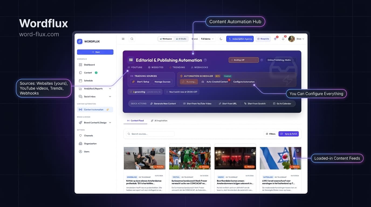The height and width of the screenshot is (207, 371).
Task: Bookmark the Buurtbordelen article card
Action: [252, 151]
